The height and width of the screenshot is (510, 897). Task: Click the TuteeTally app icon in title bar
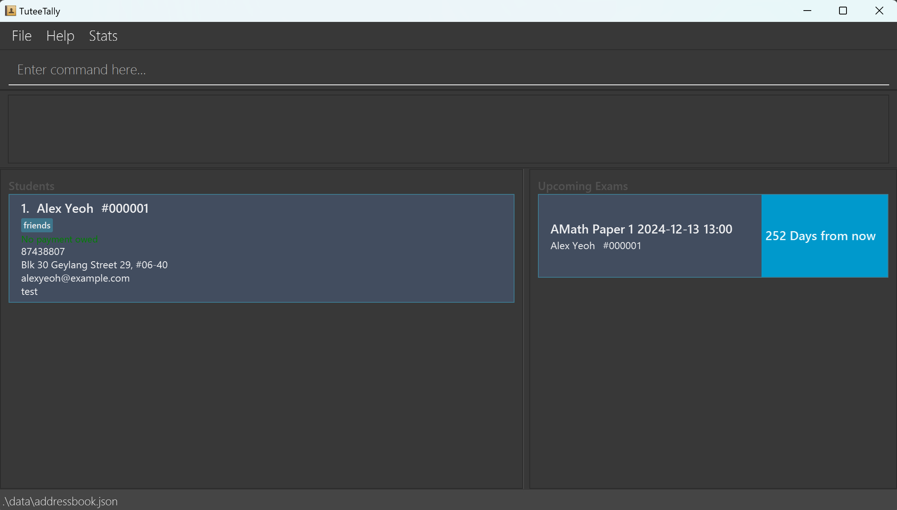coord(11,11)
